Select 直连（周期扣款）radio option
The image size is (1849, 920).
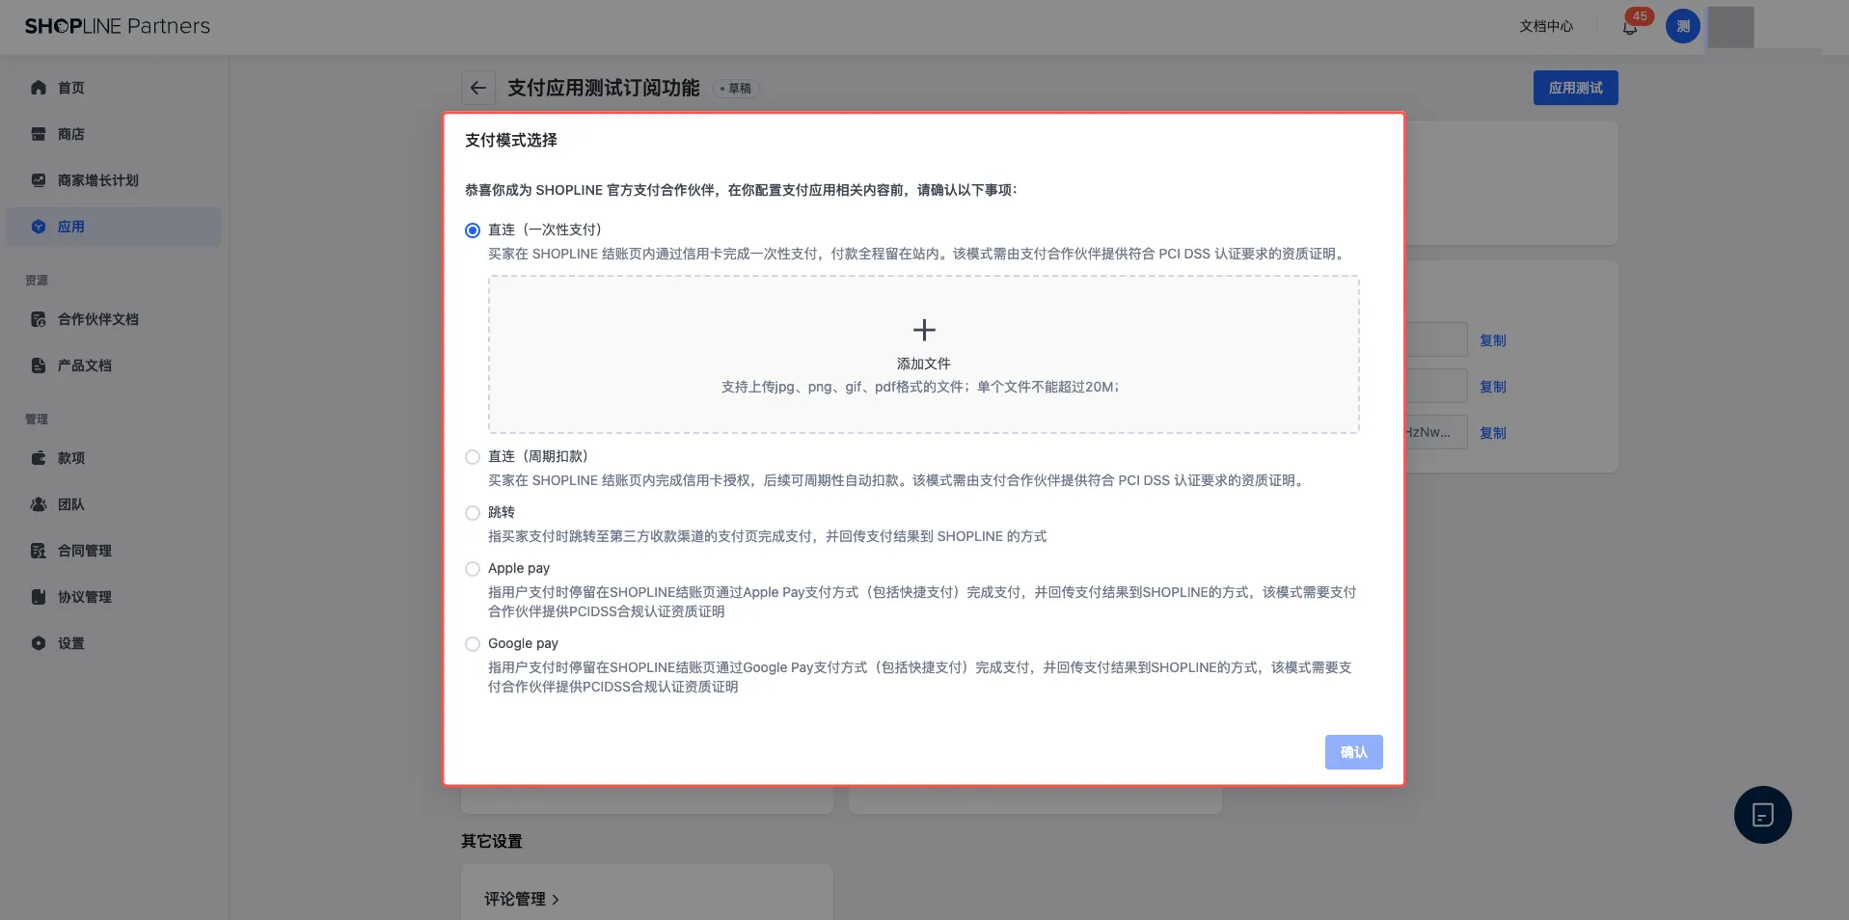[x=473, y=457]
